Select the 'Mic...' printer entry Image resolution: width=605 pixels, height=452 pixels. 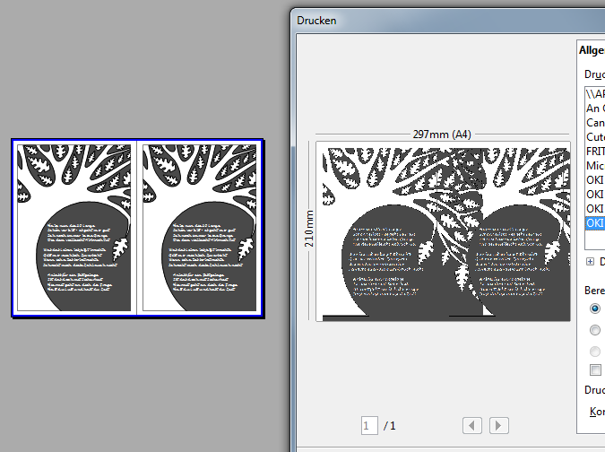[594, 165]
